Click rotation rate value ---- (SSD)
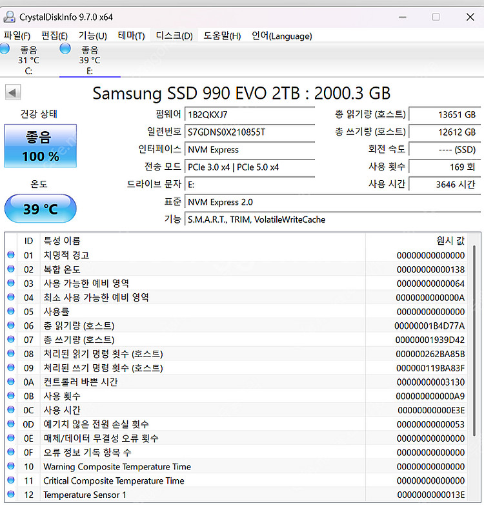This screenshot has height=505, width=484. pyautogui.click(x=445, y=149)
